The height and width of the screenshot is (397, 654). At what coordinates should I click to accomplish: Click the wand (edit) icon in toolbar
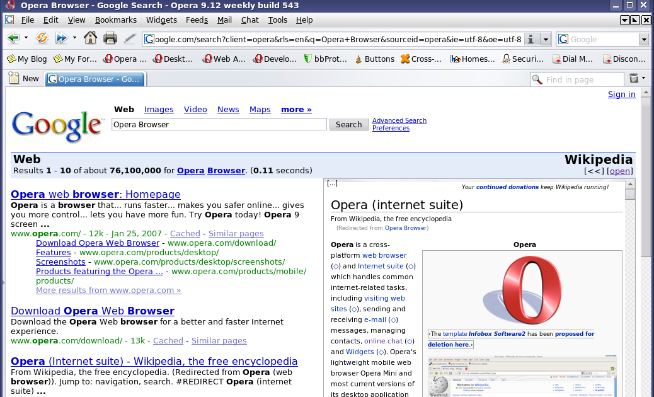(x=130, y=38)
